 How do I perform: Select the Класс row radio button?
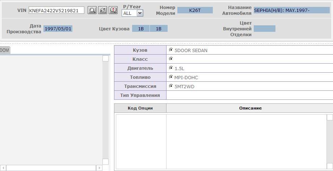[171, 59]
